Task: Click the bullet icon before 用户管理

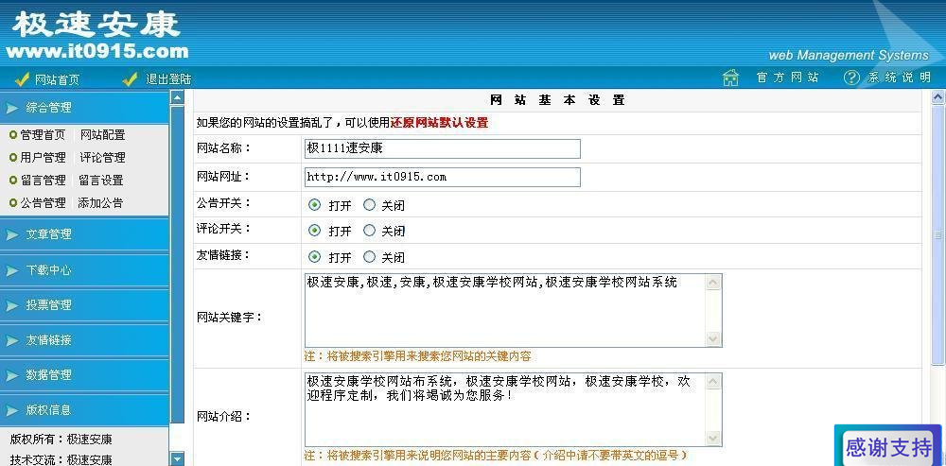Action: (x=12, y=157)
